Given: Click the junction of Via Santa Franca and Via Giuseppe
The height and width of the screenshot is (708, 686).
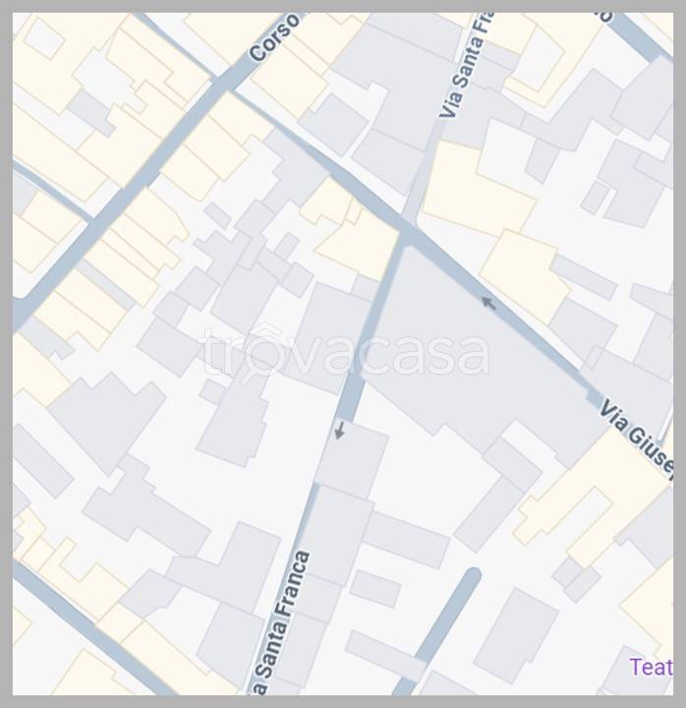Looking at the screenshot, I should coord(409,234).
